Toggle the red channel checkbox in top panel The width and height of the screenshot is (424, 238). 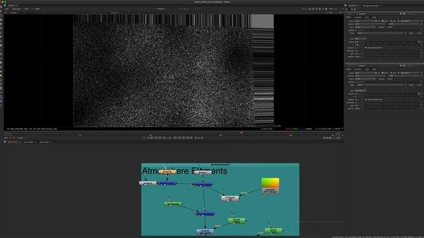point(376,20)
